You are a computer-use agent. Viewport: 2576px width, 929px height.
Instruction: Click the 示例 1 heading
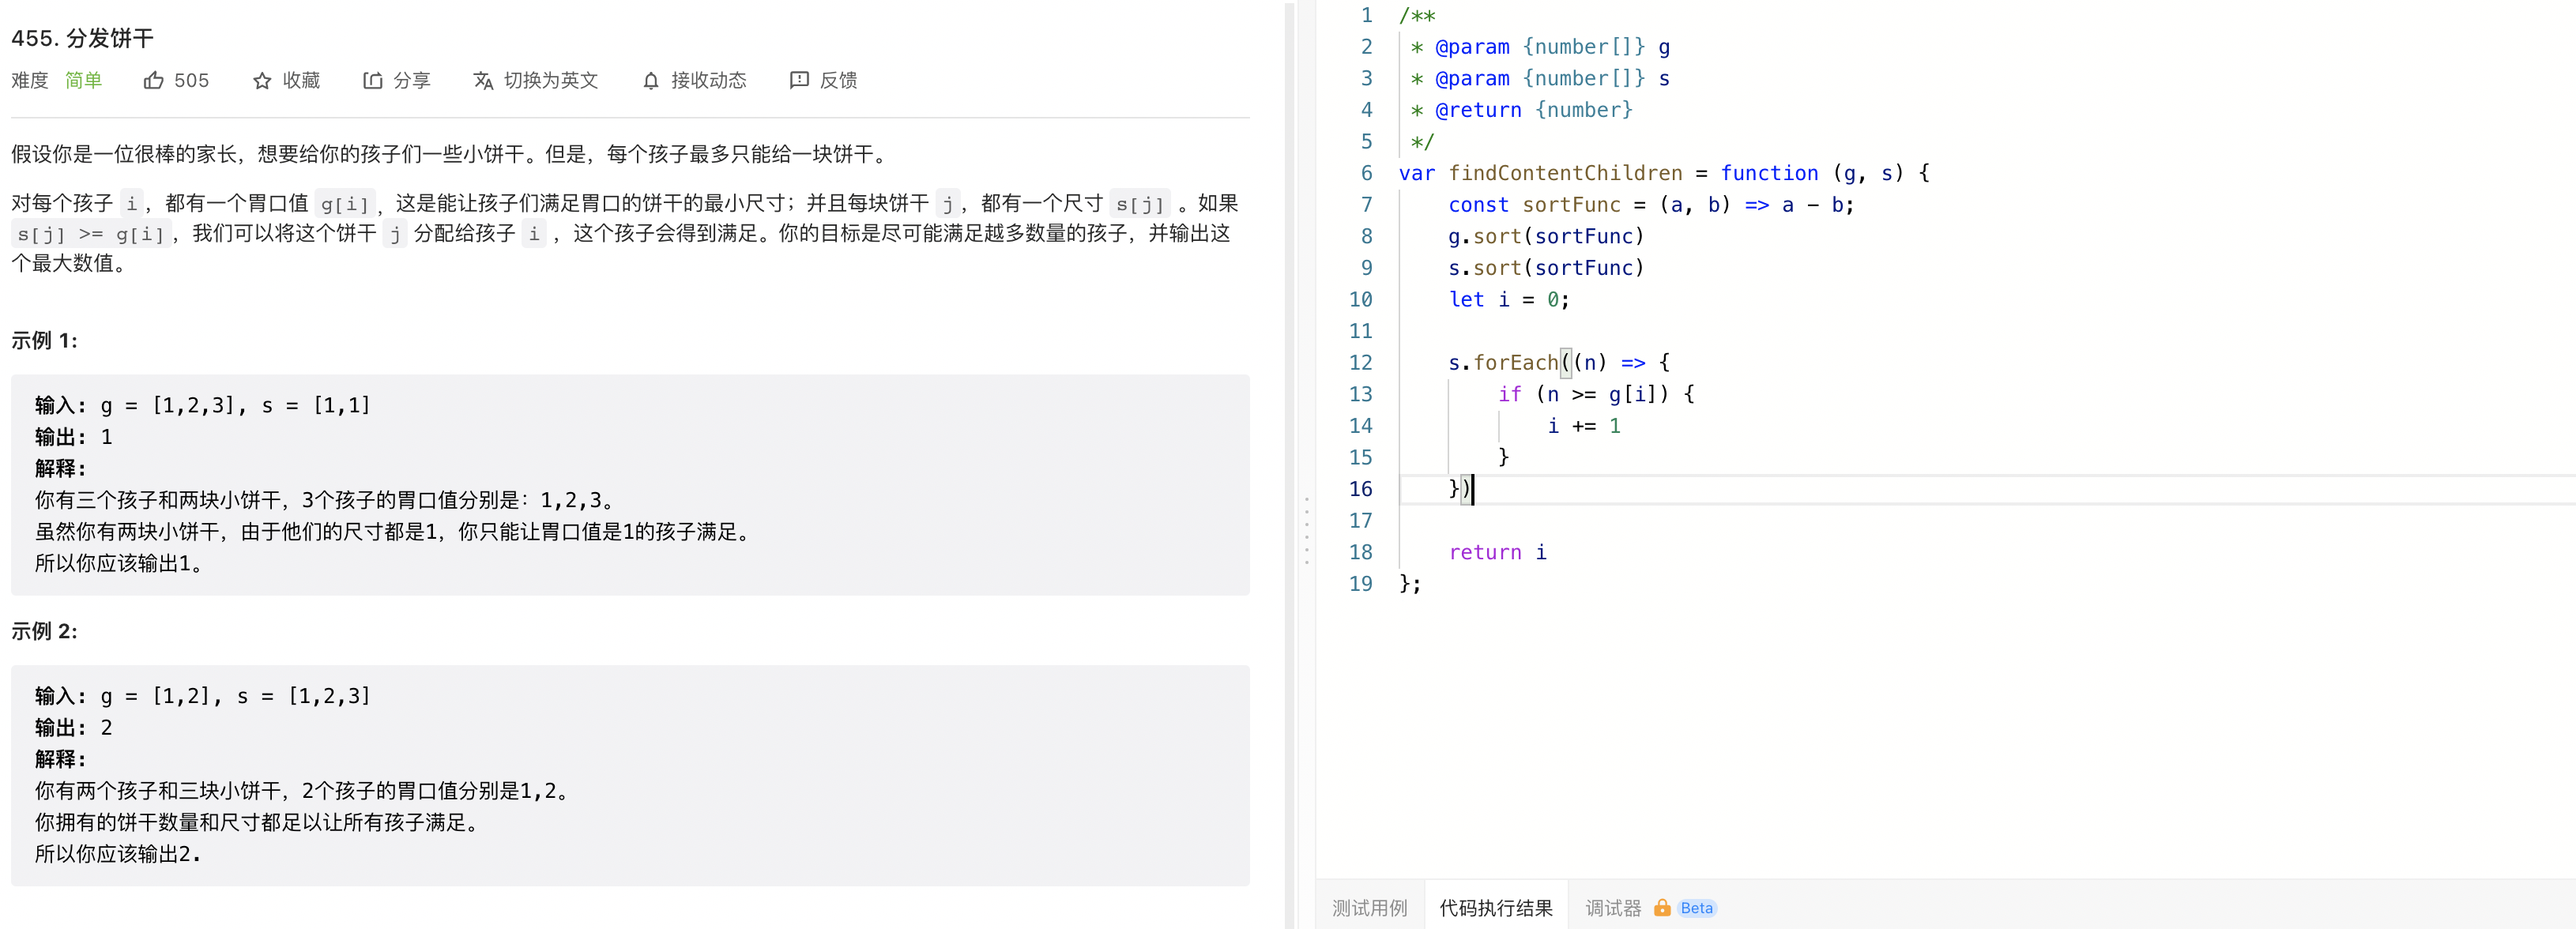click(x=44, y=341)
